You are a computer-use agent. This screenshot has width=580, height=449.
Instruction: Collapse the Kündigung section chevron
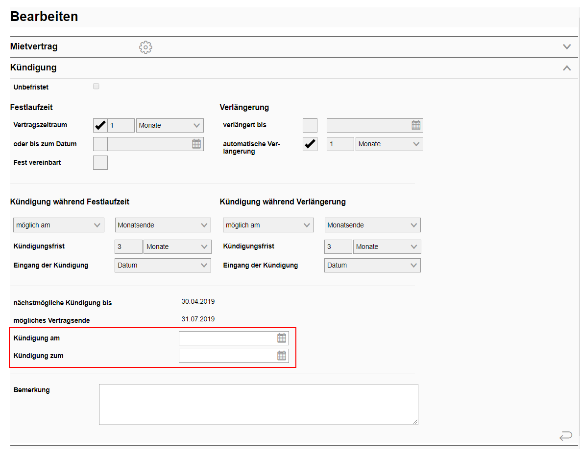567,68
